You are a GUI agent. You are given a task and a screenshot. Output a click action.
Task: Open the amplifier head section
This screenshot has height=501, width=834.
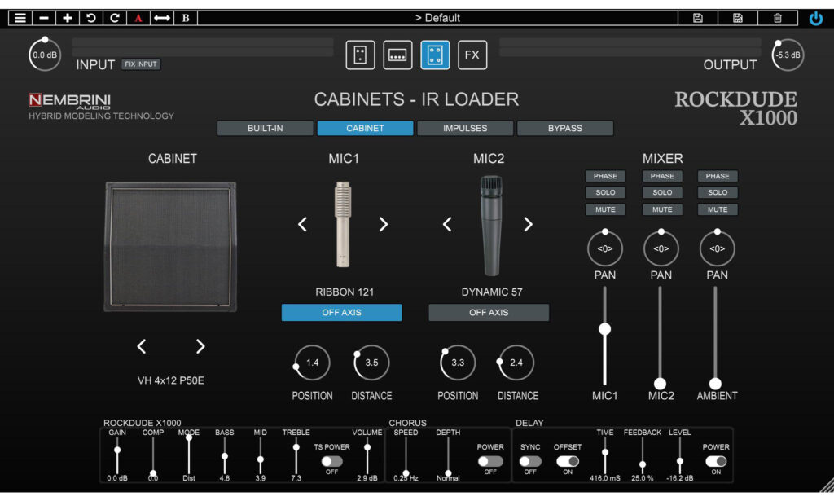397,55
